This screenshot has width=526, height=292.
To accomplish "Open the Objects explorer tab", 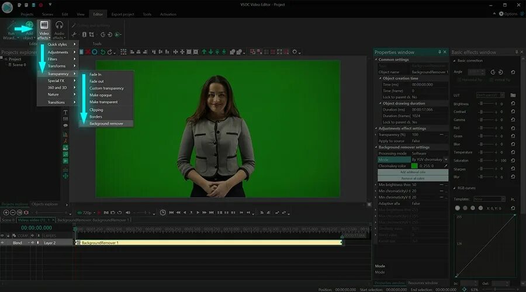I will [44, 204].
